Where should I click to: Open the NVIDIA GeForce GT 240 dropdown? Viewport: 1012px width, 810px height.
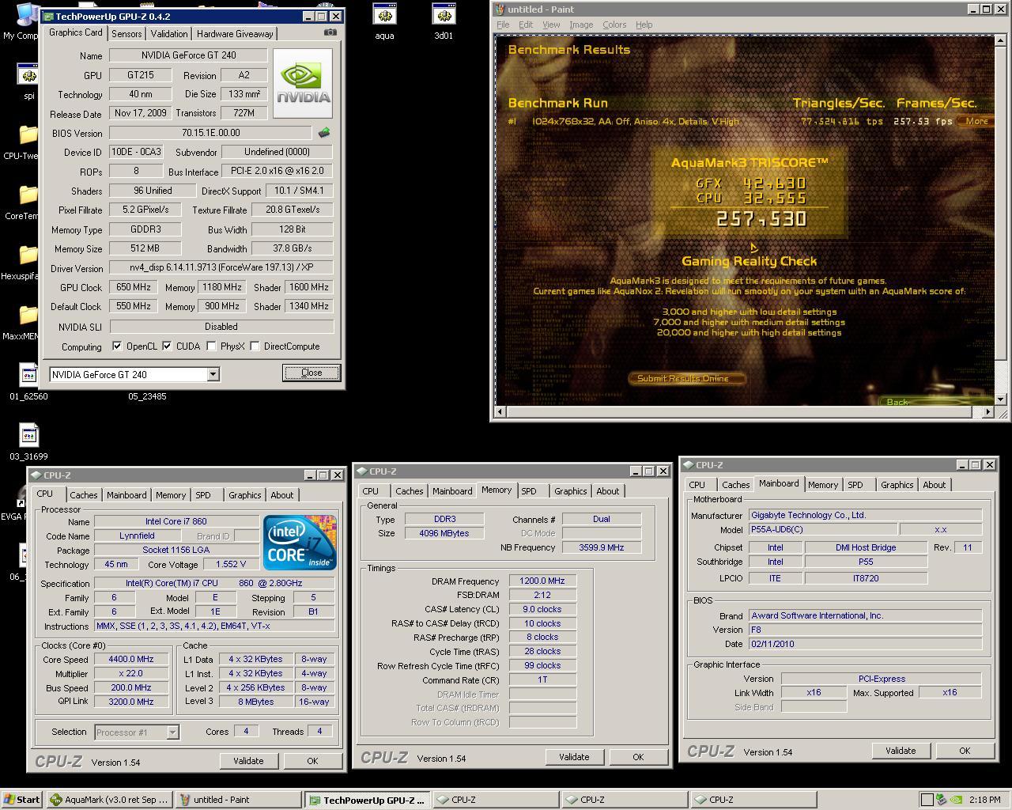(x=213, y=374)
